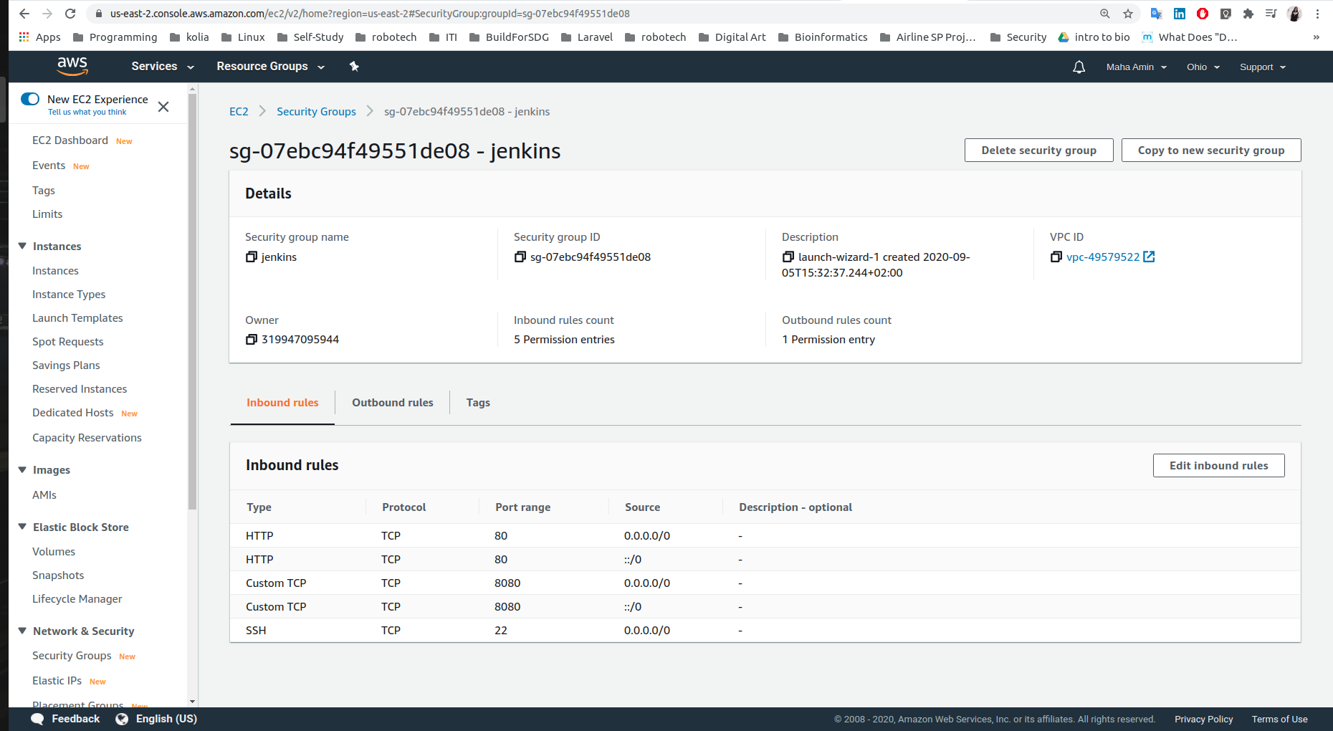Image resolution: width=1333 pixels, height=731 pixels.
Task: Copy the VPC ID icon
Action: pos(1056,257)
